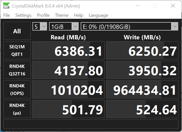This screenshot has width=182, height=132.
Task: Open the Settings menu
Action: (23, 15)
